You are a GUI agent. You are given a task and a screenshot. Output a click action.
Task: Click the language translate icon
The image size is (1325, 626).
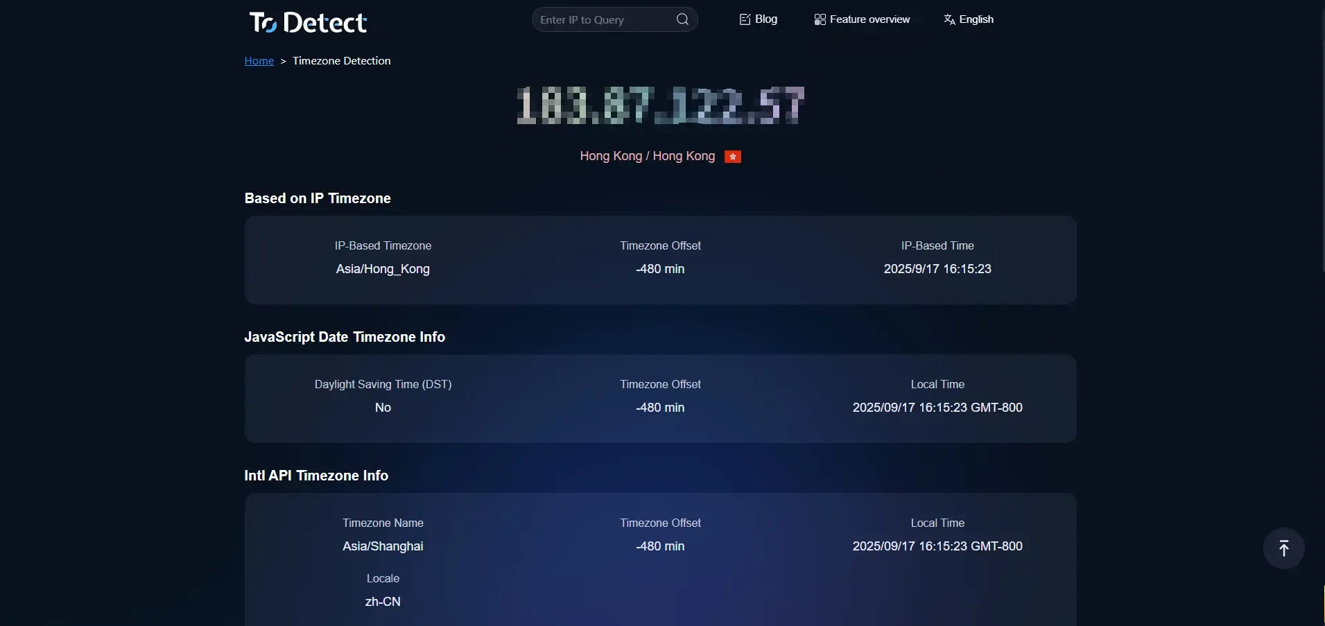click(949, 19)
